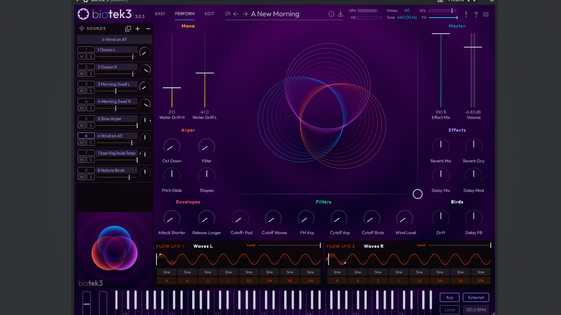The width and height of the screenshot is (561, 315).
Task: Click the Cutoff Waves knob
Action: click(x=273, y=219)
